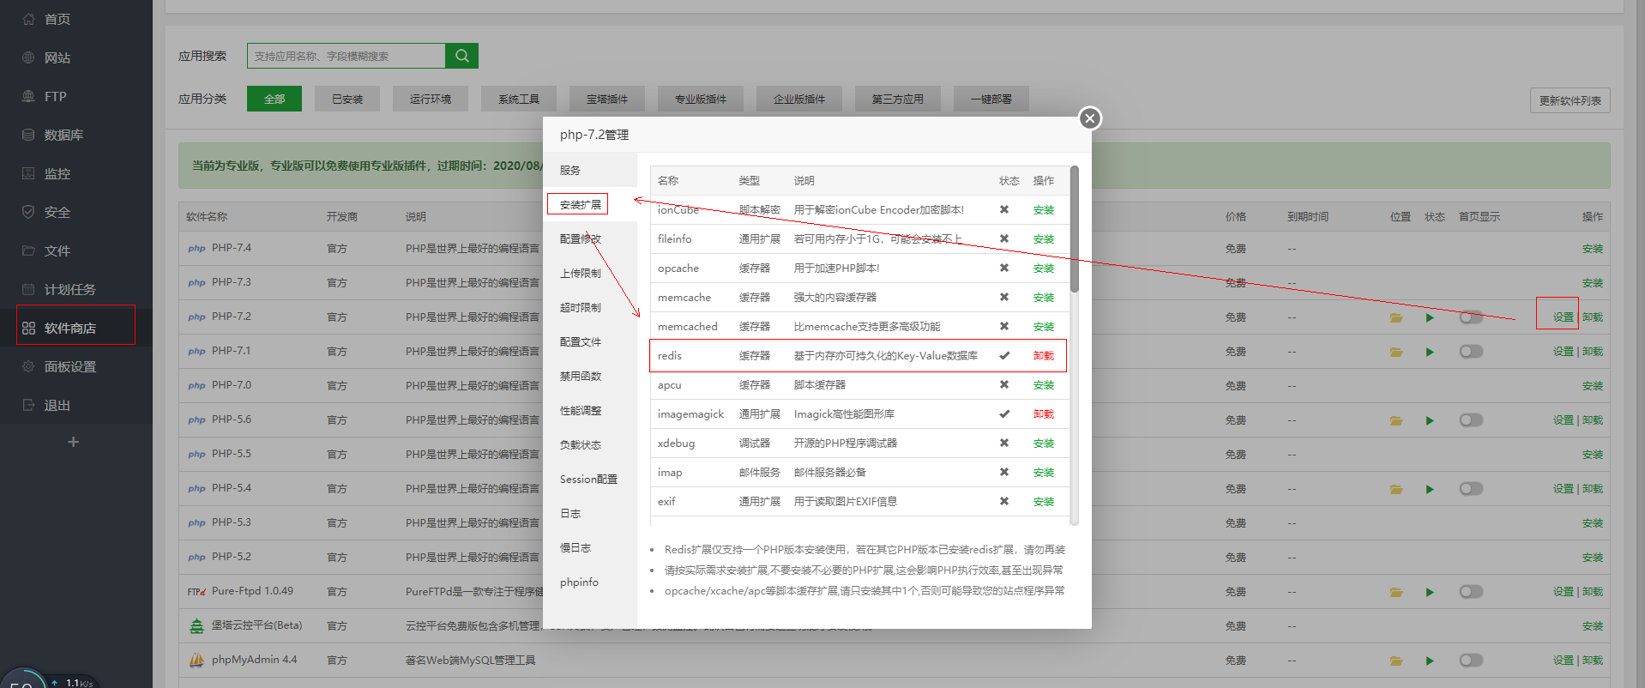Switch to the 已安装 category tab
This screenshot has height=688, width=1645.
[347, 100]
